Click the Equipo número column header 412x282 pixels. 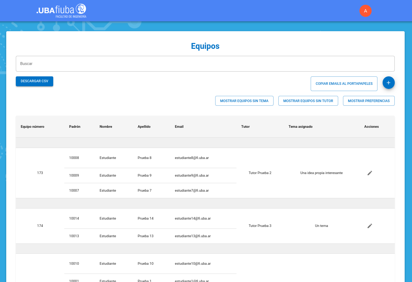pos(32,127)
